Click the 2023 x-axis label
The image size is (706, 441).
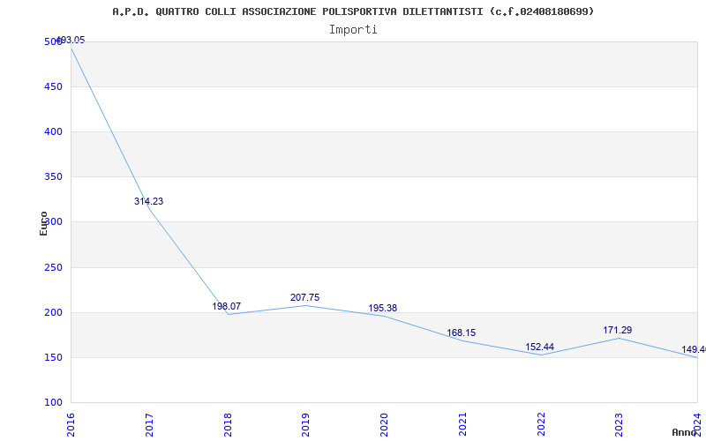(x=620, y=425)
